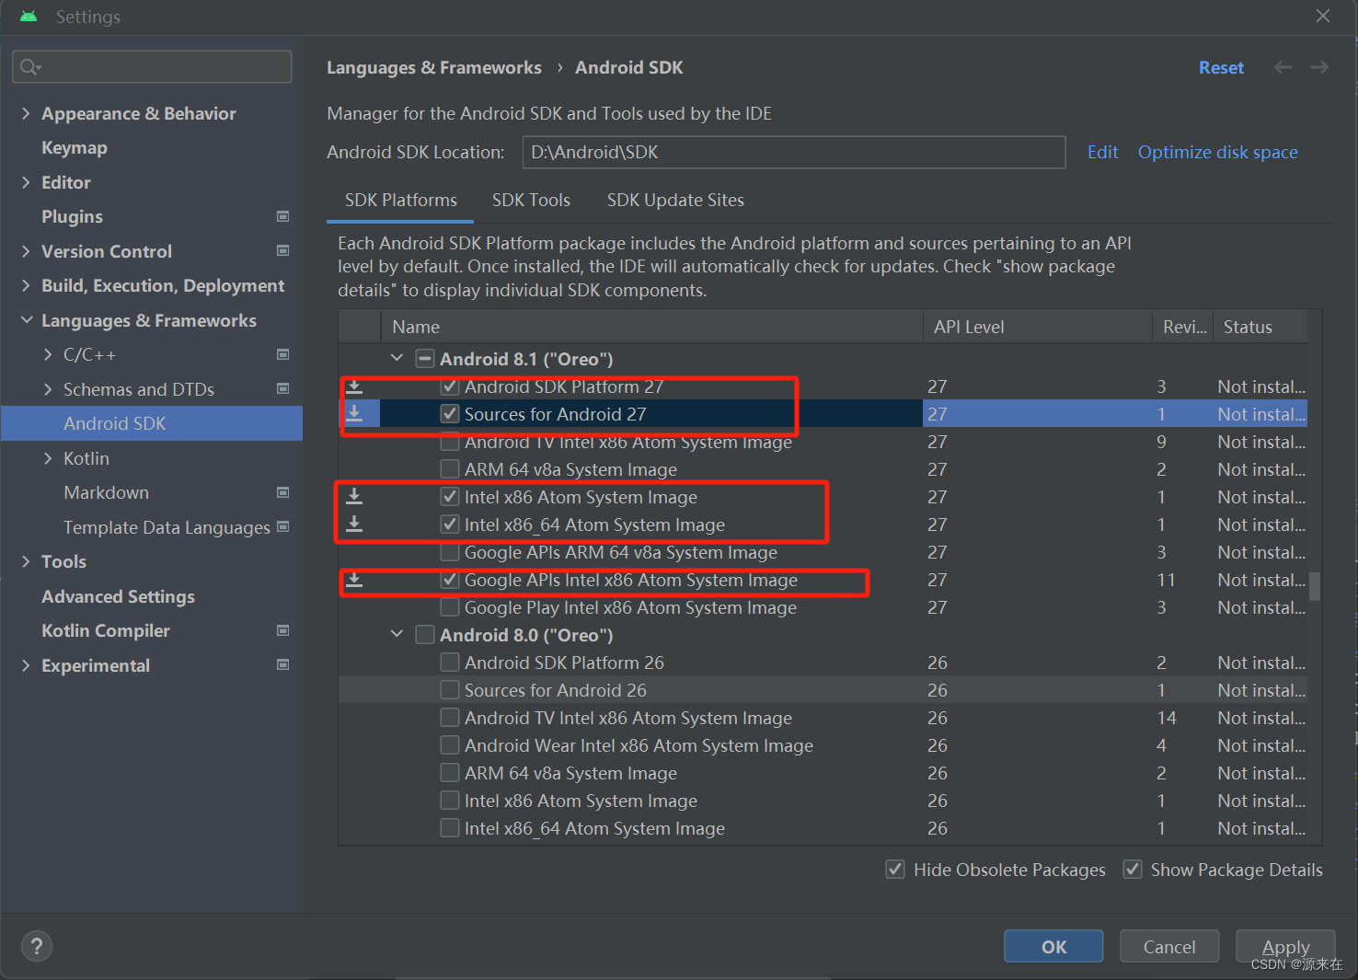The image size is (1358, 980).
Task: Check Android SDK Platform 26
Action: pos(450,663)
